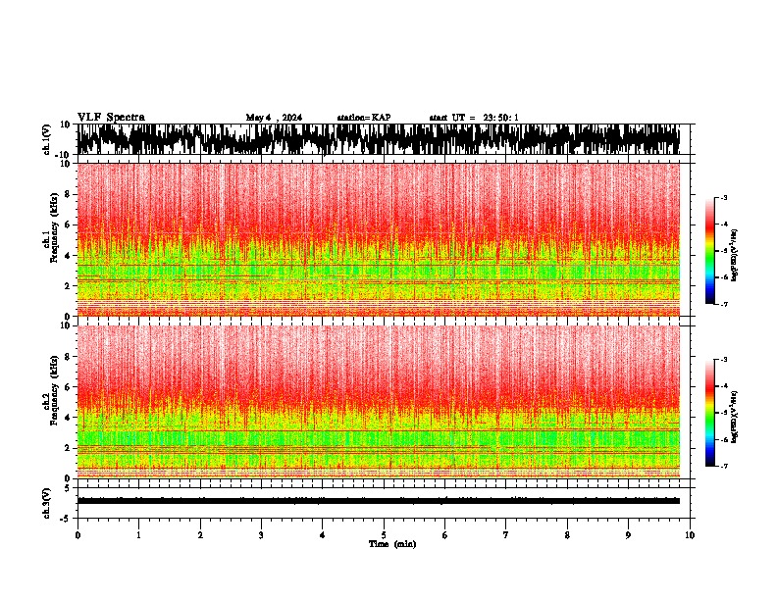The image size is (777, 600).
Task: Click the date "May 4 , 2024"
Action: 274,118
